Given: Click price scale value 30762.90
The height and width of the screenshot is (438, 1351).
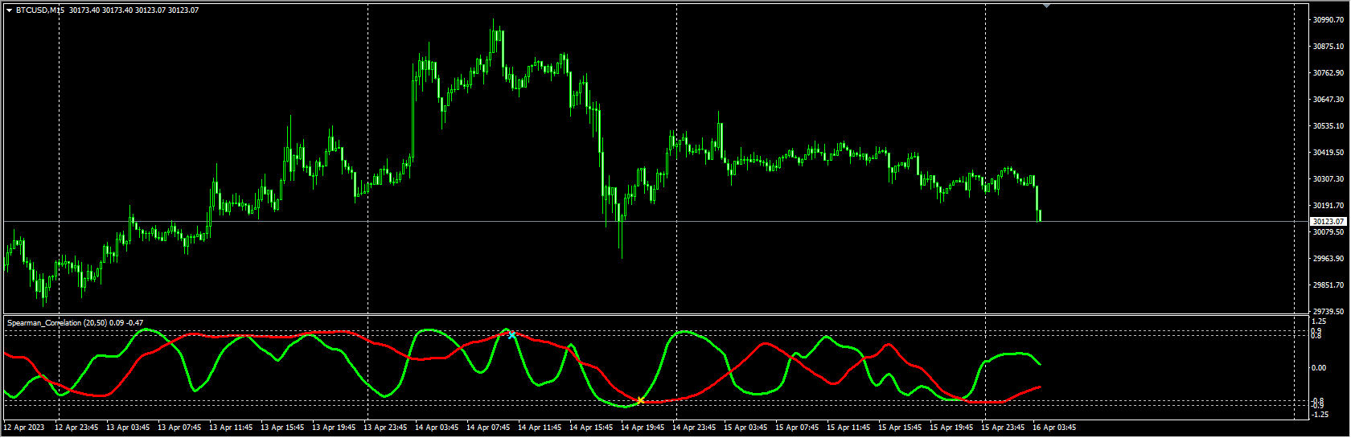Looking at the screenshot, I should (1328, 72).
